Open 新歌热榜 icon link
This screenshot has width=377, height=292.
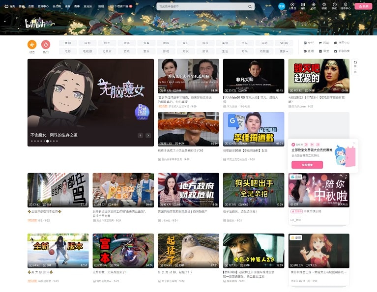pyautogui.click(x=342, y=51)
